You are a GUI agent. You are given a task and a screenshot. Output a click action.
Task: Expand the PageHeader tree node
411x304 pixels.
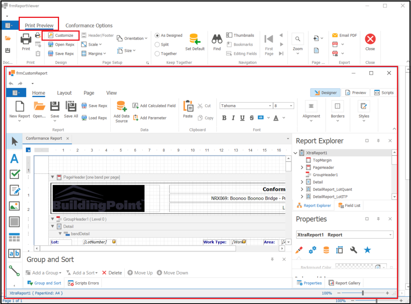(302, 167)
